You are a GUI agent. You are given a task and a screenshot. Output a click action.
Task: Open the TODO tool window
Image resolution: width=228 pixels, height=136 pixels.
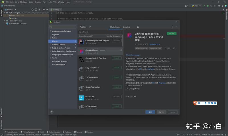point(41,132)
